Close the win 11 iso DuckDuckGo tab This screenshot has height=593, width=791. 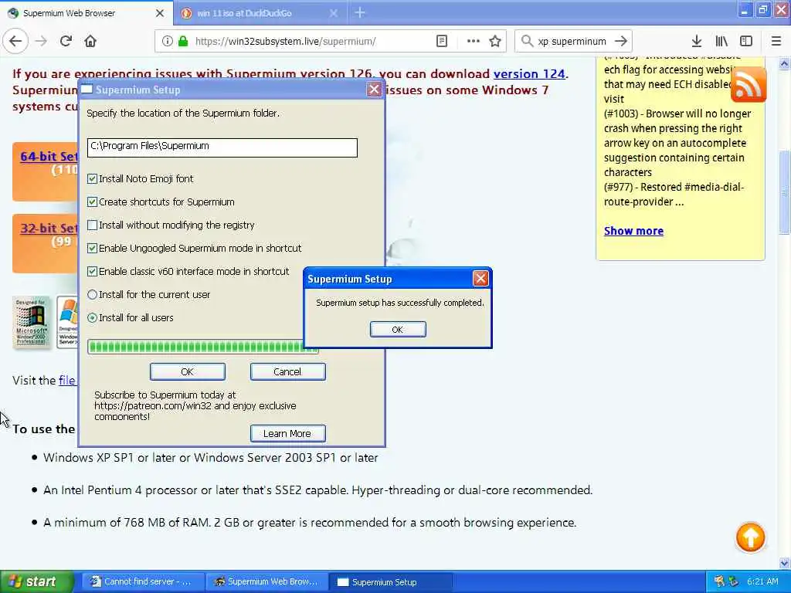point(334,13)
